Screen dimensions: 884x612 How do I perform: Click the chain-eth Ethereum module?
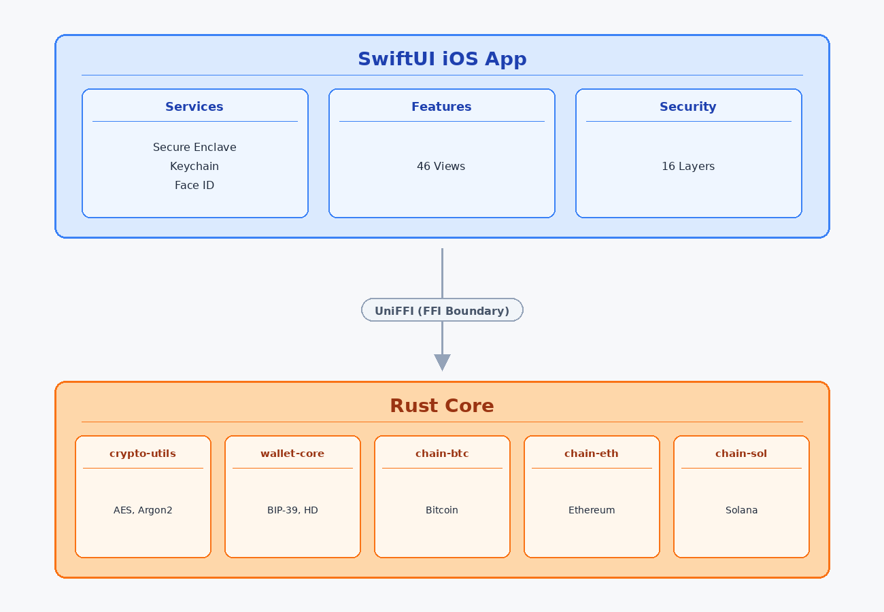(591, 496)
